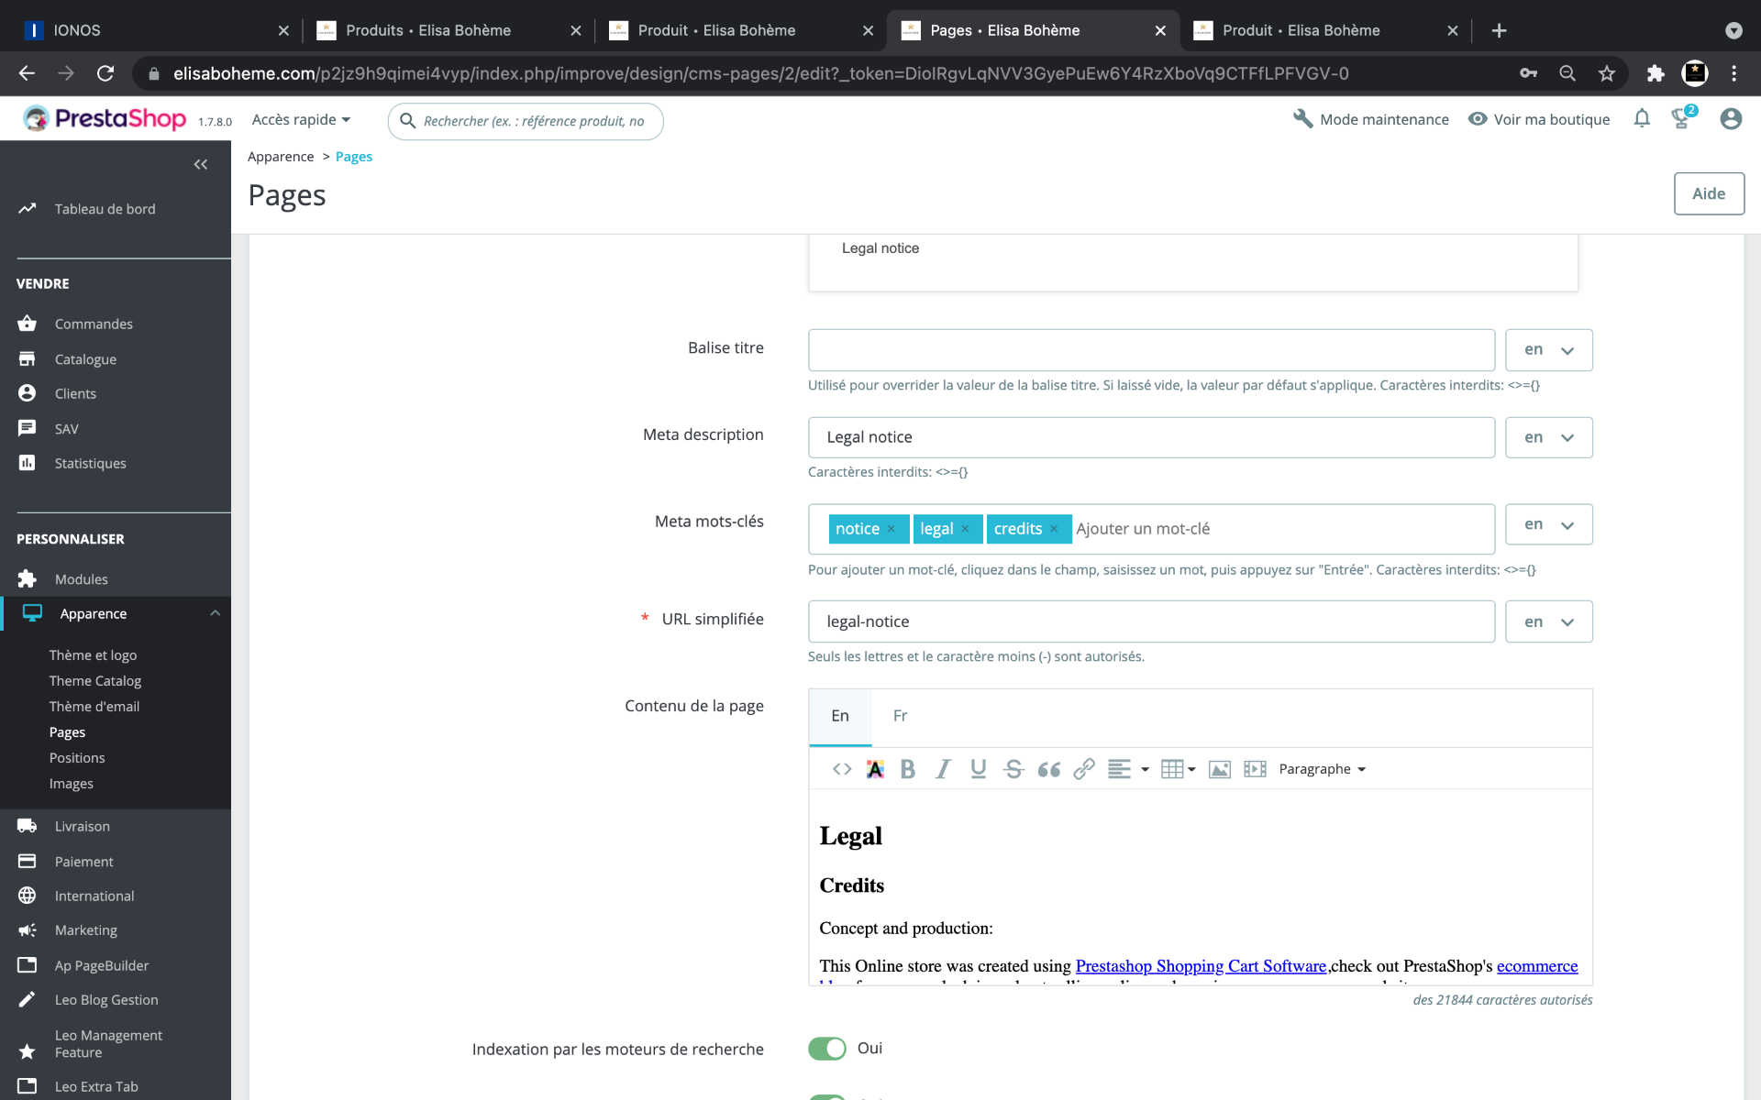Open browser extensions puzzle icon
Screen dimensions: 1761x1100
click(x=1656, y=73)
